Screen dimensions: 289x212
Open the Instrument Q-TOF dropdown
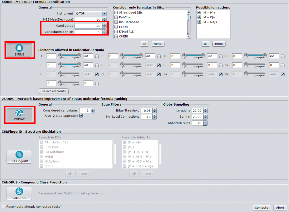coord(91,14)
